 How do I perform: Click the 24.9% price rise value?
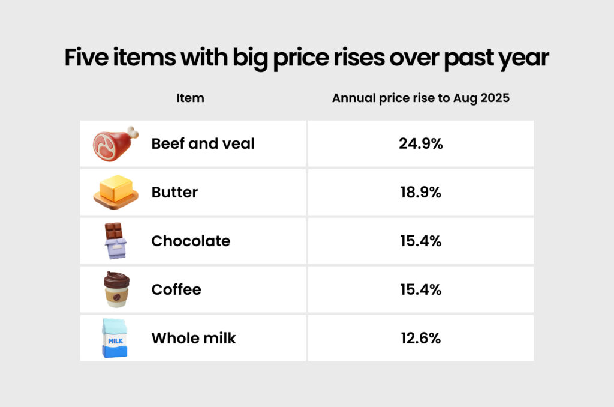(x=421, y=144)
